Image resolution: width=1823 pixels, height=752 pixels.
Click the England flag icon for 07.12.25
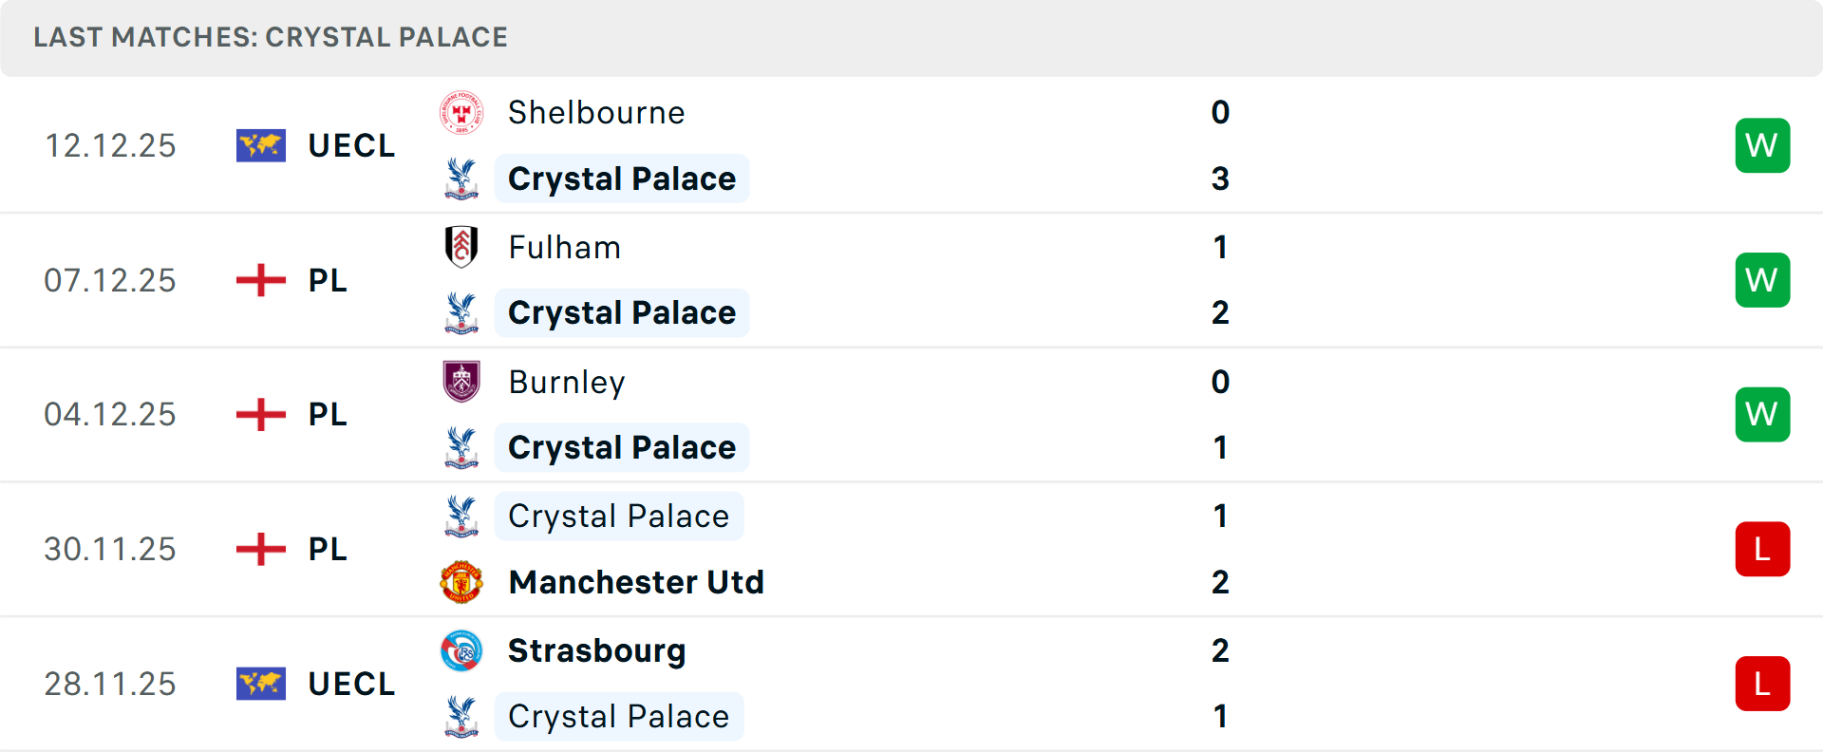click(x=261, y=280)
